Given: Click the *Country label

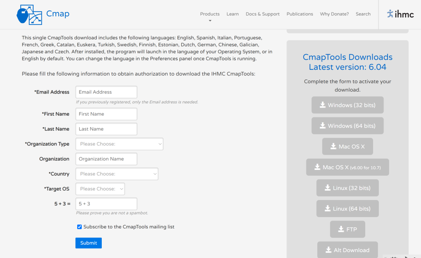Looking at the screenshot, I should click(59, 174).
